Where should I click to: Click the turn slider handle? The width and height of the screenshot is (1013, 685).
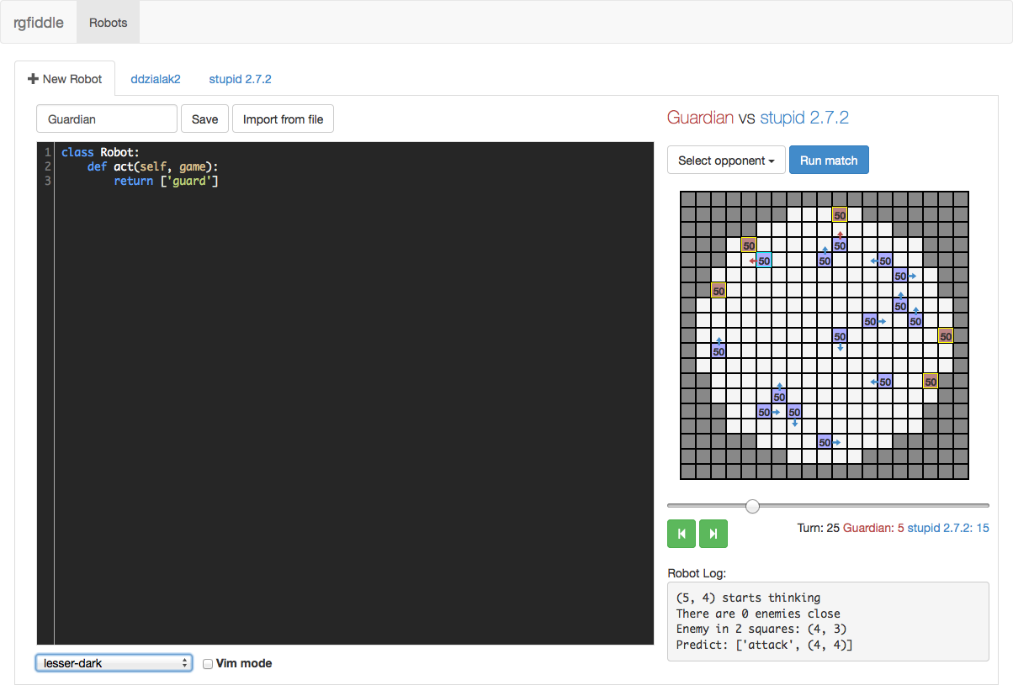(753, 506)
